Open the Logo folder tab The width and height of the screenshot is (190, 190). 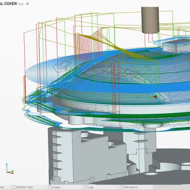[100, 187]
